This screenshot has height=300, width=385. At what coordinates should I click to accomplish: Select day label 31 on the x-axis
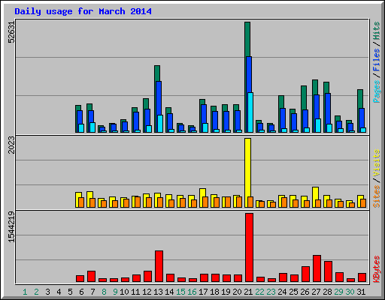361,292
